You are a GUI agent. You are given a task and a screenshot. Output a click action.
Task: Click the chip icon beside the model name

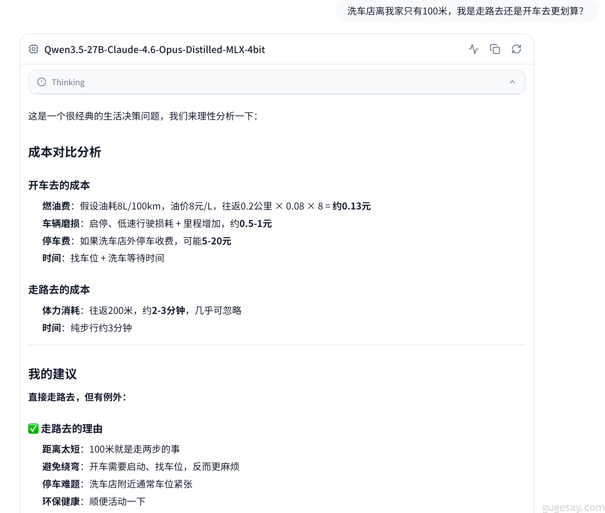34,49
